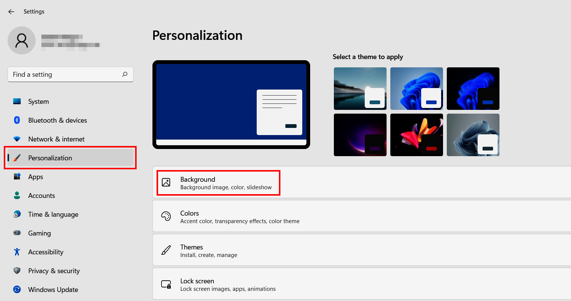
Task: Open the System settings icon
Action: click(x=17, y=101)
